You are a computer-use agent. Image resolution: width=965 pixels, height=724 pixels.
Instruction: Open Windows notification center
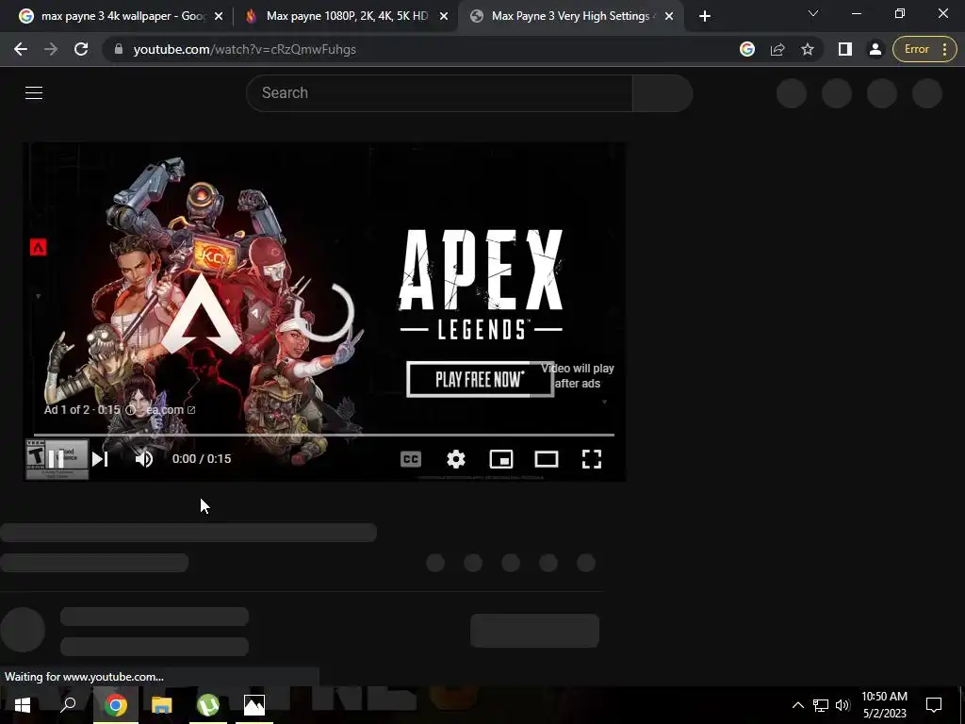(x=934, y=705)
